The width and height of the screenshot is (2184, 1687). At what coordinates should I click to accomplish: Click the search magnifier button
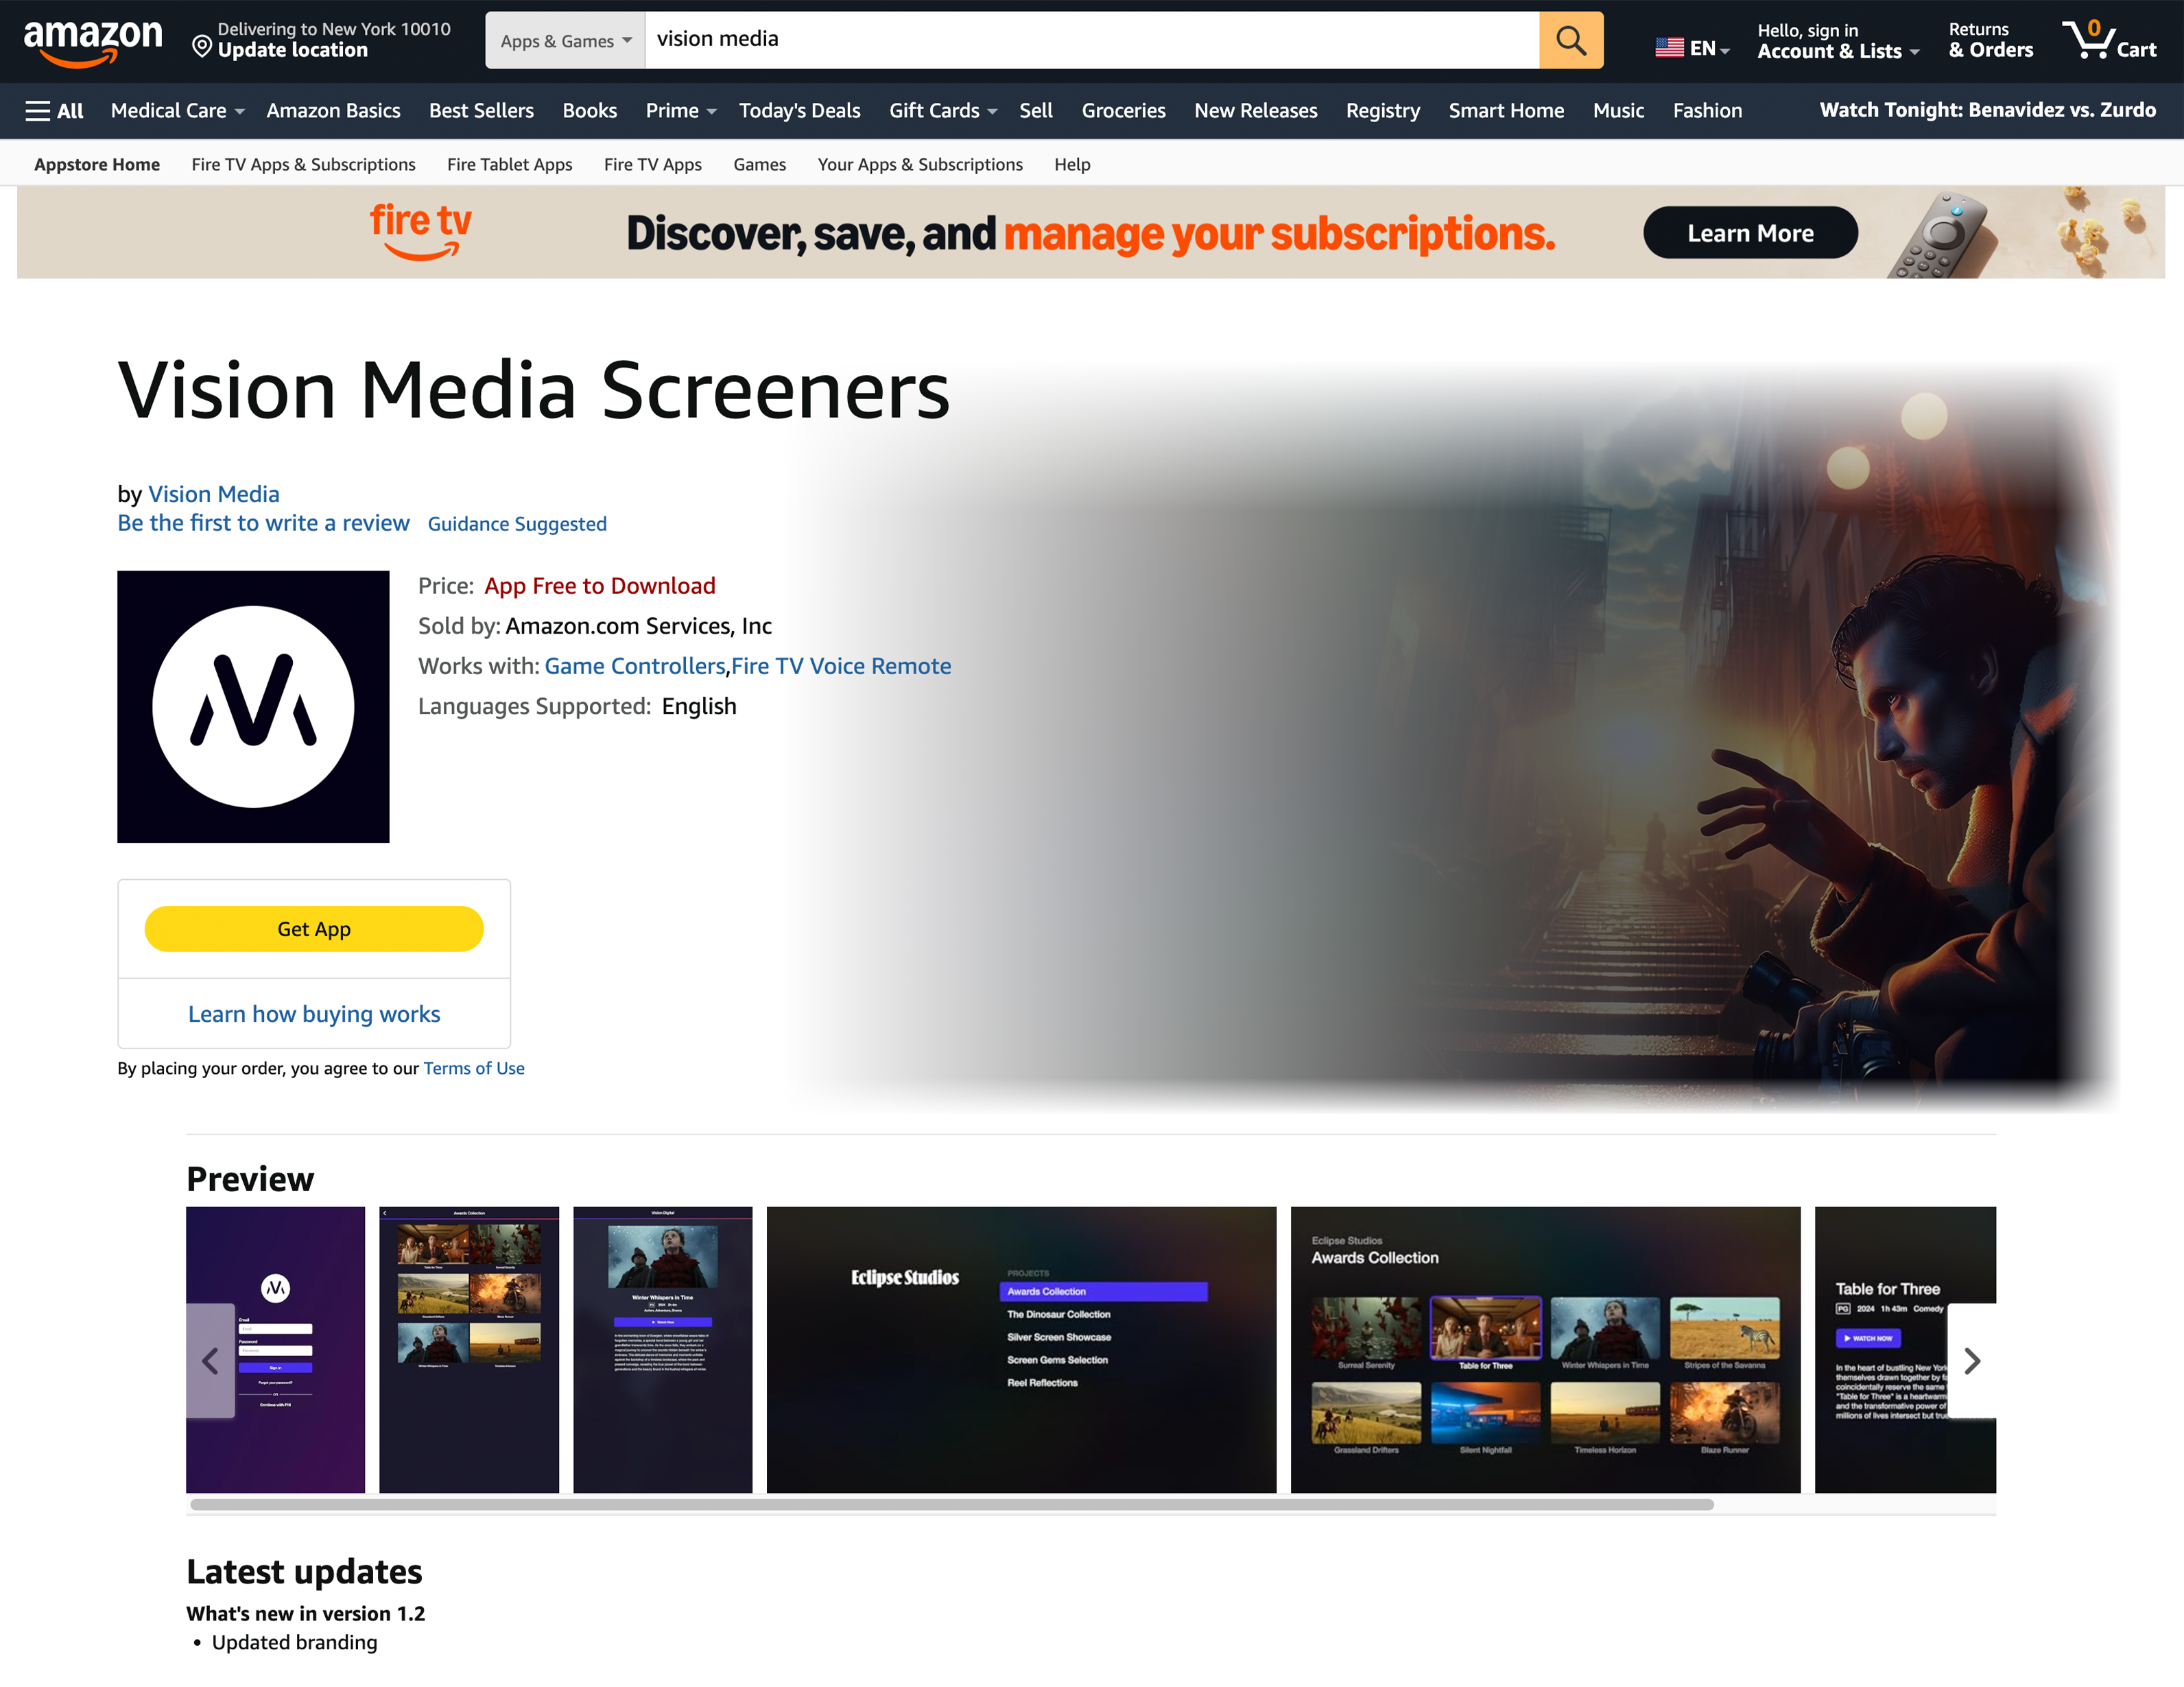(x=1570, y=40)
